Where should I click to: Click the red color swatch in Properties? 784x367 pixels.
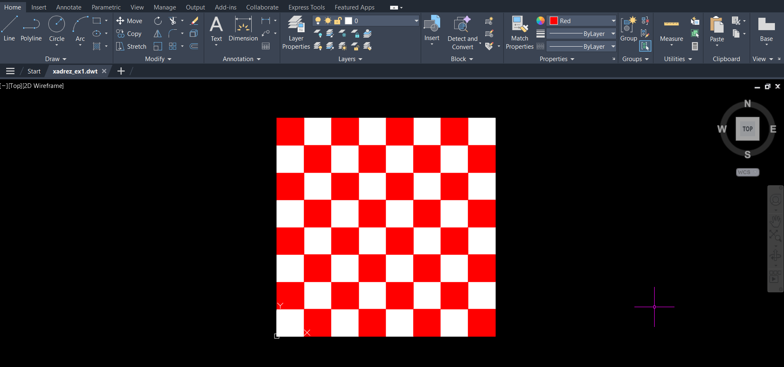554,21
